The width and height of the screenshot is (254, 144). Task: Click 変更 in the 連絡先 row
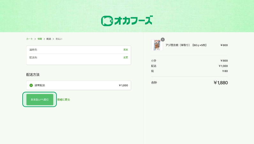(x=125, y=50)
